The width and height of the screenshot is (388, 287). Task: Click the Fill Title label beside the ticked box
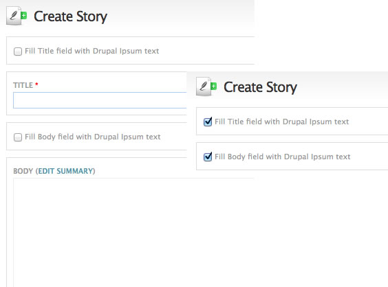pyautogui.click(x=281, y=122)
